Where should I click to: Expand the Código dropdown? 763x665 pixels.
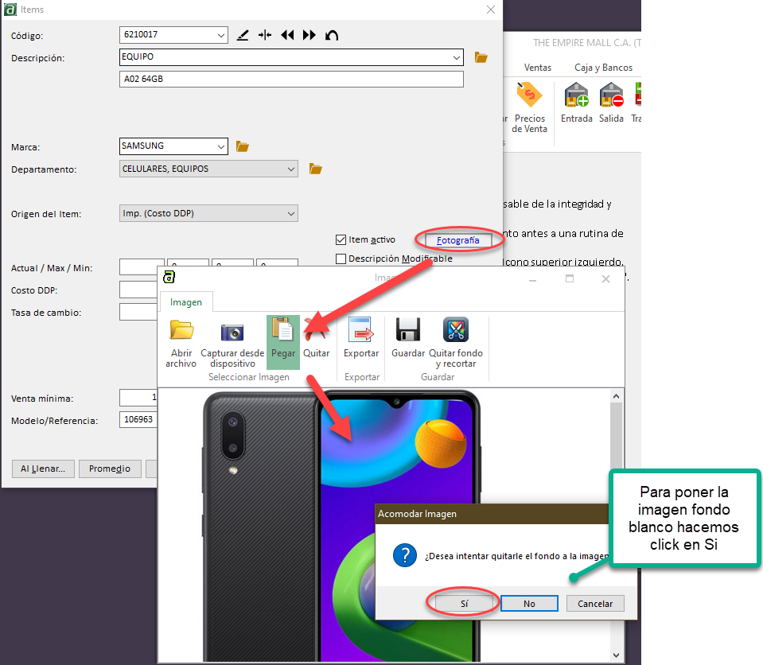click(x=220, y=35)
